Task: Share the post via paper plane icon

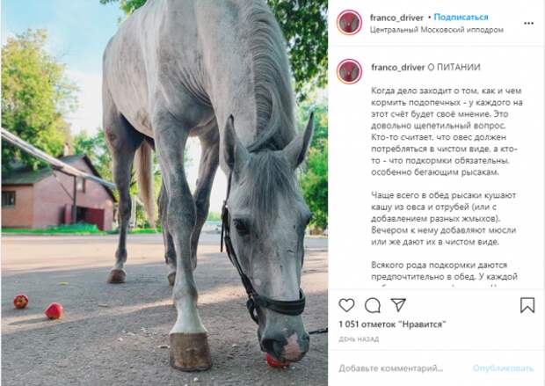Action: [398, 304]
